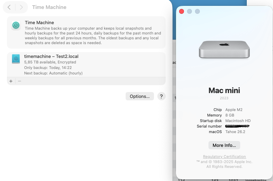Go forward with the right chevron
The image size is (273, 181).
click(x=21, y=7)
